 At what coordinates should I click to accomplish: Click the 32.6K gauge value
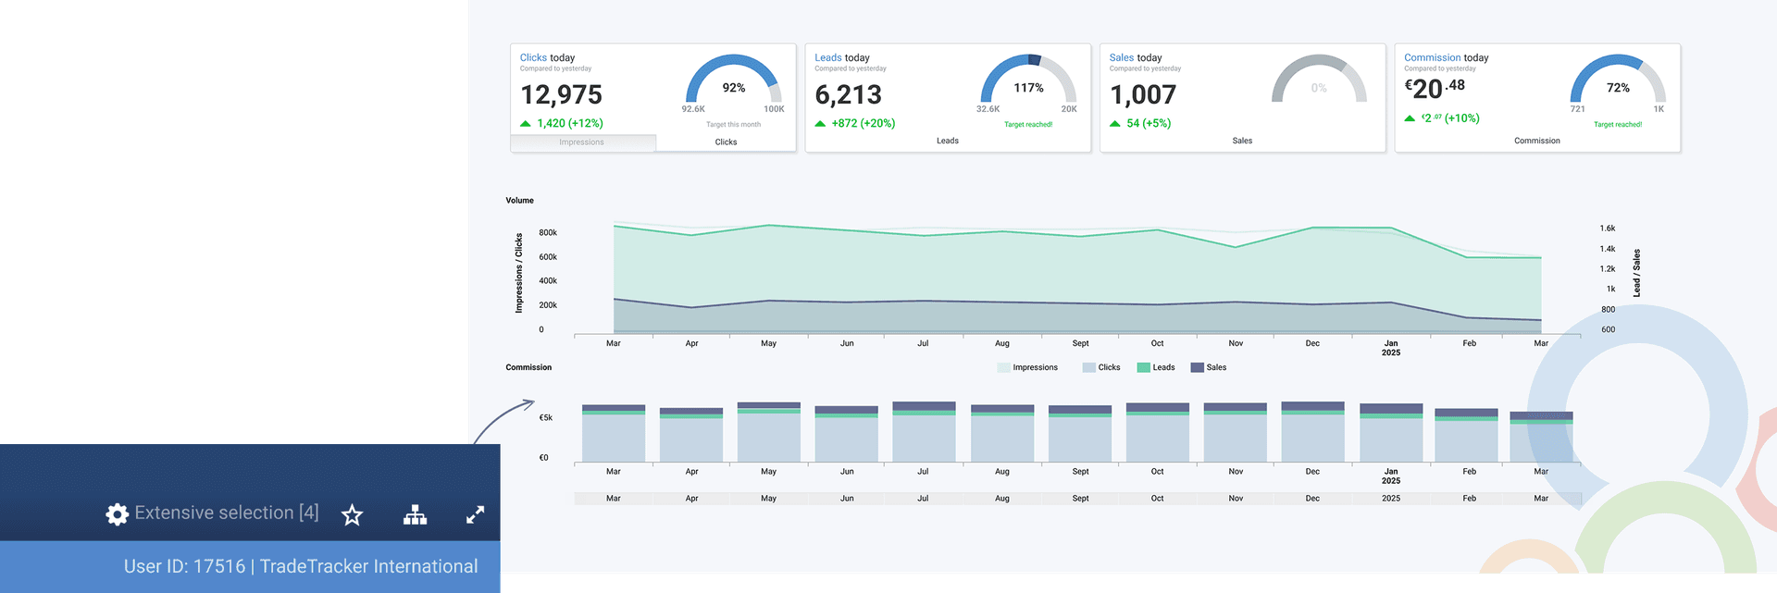click(x=988, y=109)
